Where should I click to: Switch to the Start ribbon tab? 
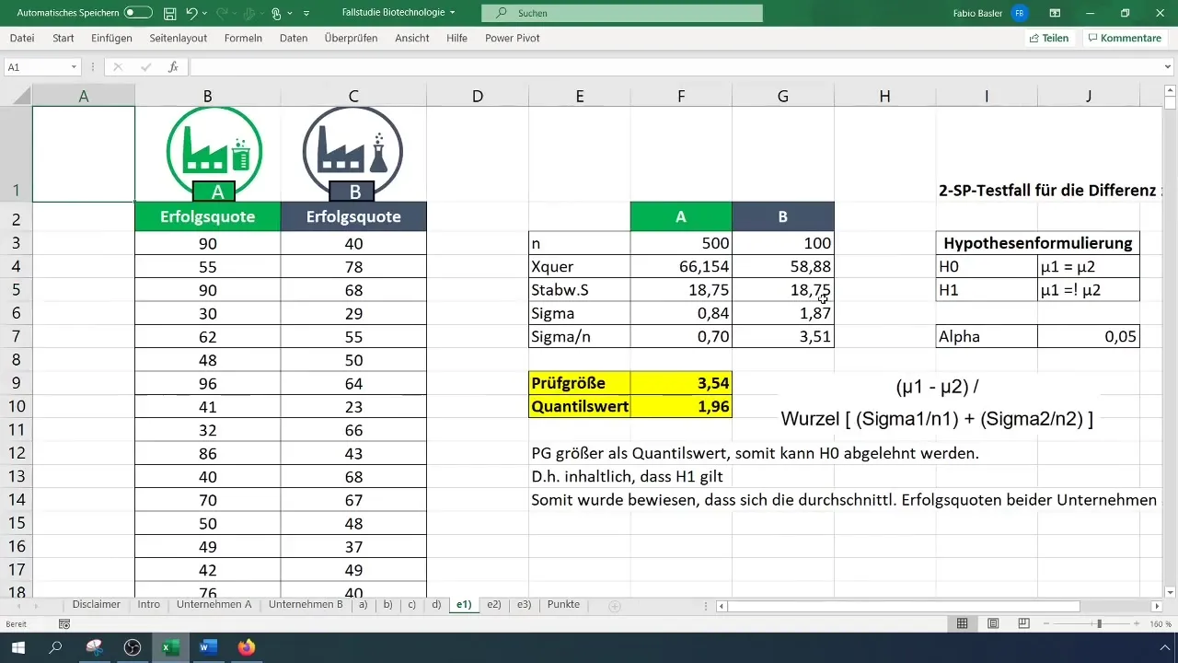[x=64, y=38]
